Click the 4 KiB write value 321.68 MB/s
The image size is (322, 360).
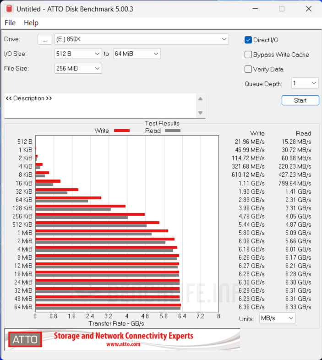point(248,166)
